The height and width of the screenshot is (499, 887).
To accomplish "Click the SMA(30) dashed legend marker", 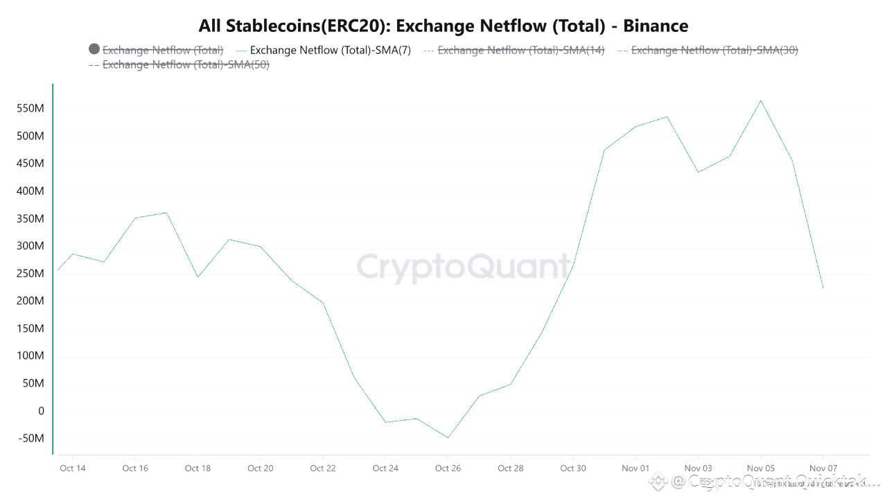I will (622, 50).
